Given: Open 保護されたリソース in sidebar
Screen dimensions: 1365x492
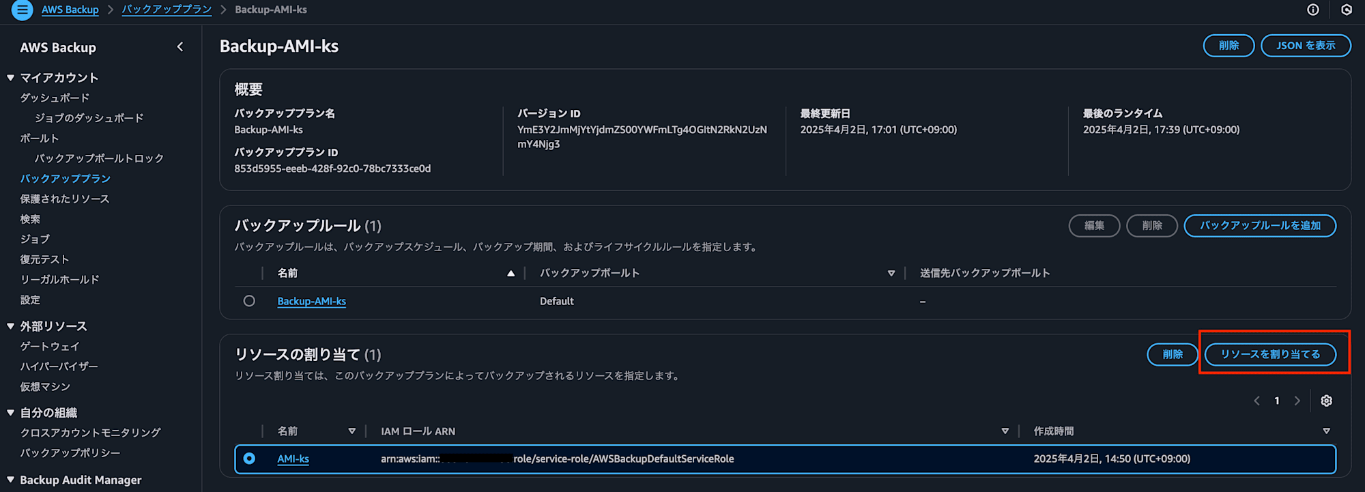Looking at the screenshot, I should [x=65, y=199].
